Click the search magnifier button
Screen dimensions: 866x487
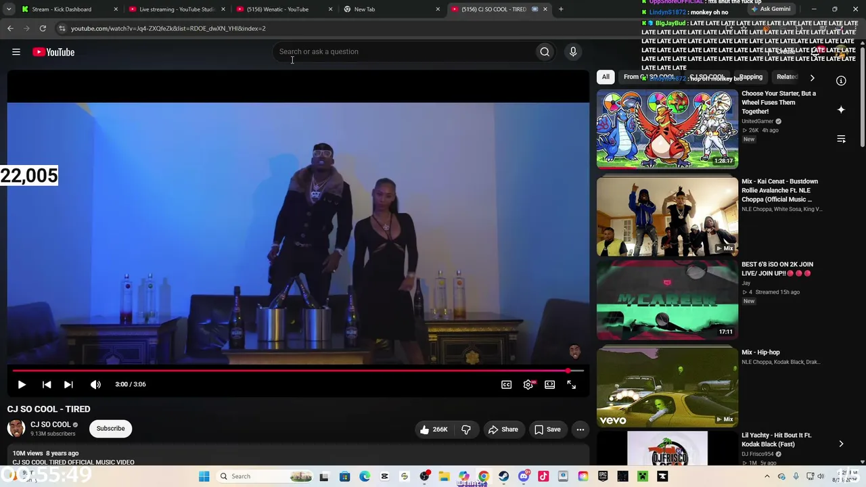click(x=545, y=52)
